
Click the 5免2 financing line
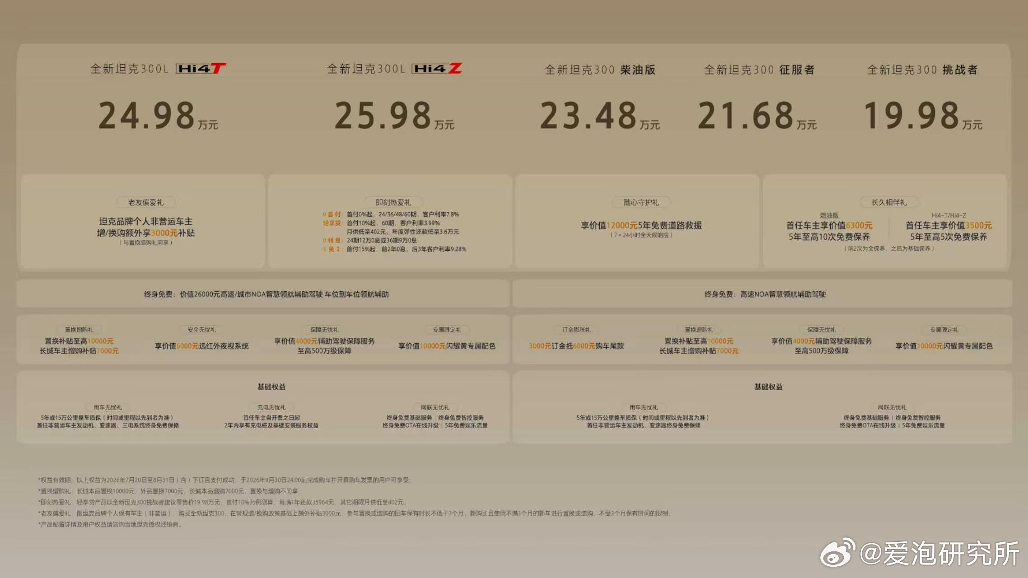click(394, 249)
